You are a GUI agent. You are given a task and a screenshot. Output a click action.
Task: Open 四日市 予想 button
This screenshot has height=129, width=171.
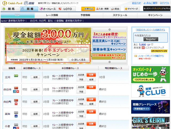(x=81, y=92)
